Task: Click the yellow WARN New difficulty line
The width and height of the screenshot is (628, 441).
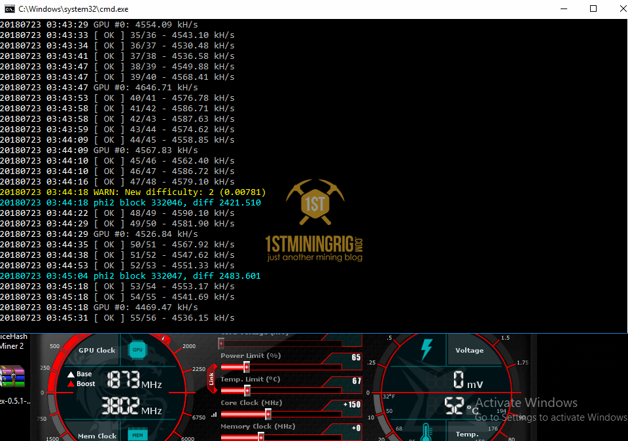Action: [x=133, y=192]
